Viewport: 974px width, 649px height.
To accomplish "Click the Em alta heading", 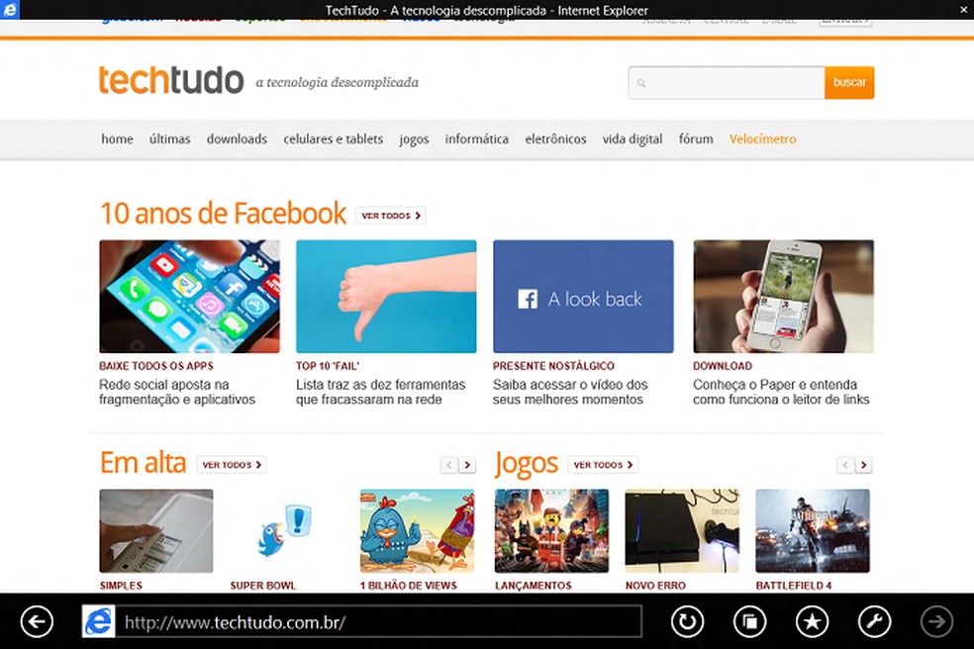I will coord(143,463).
